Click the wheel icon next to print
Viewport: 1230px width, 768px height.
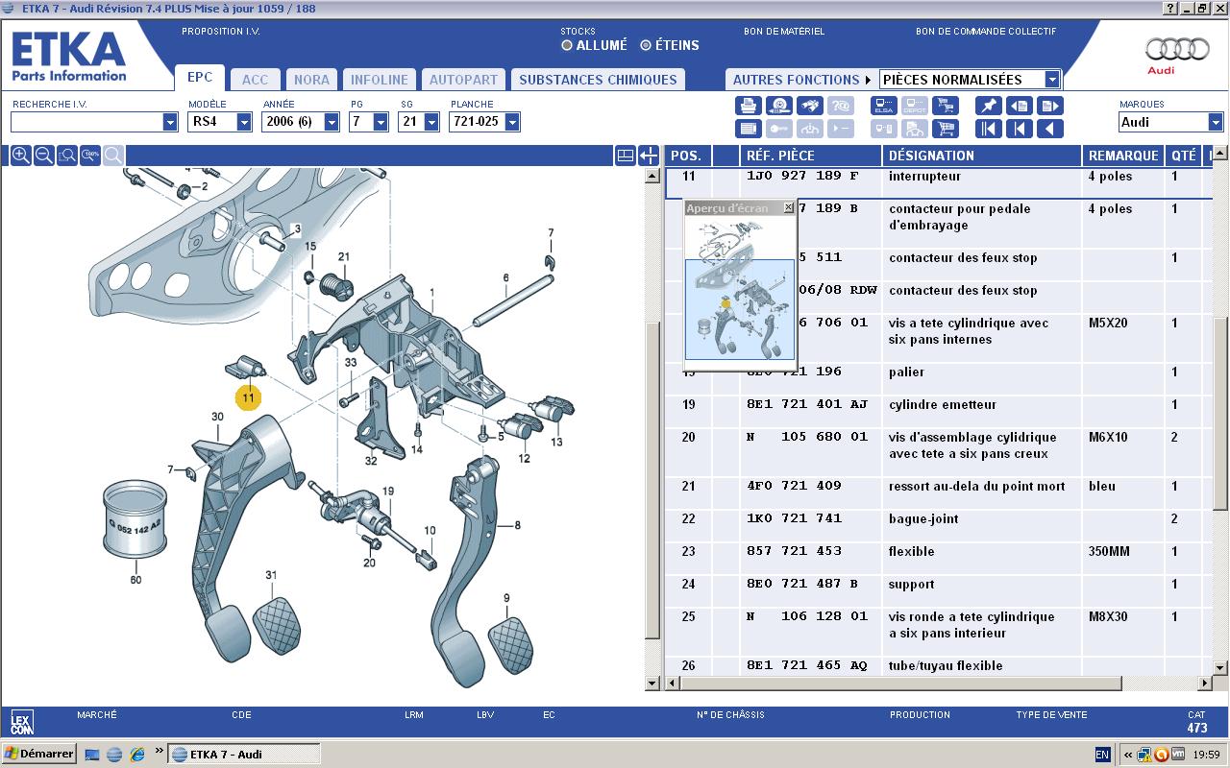779,106
